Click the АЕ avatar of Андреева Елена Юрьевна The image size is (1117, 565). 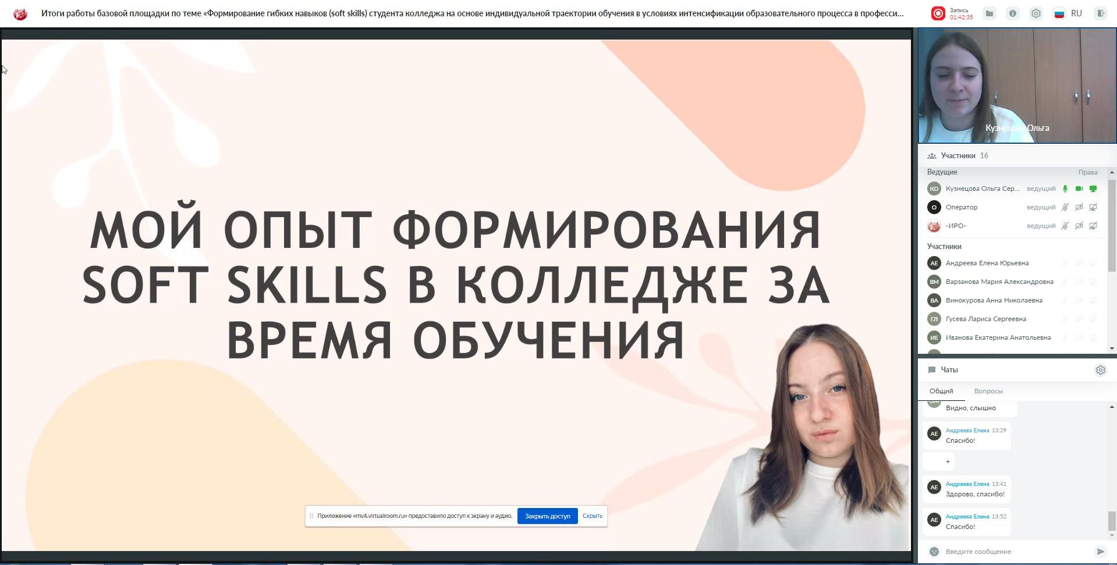tap(934, 263)
